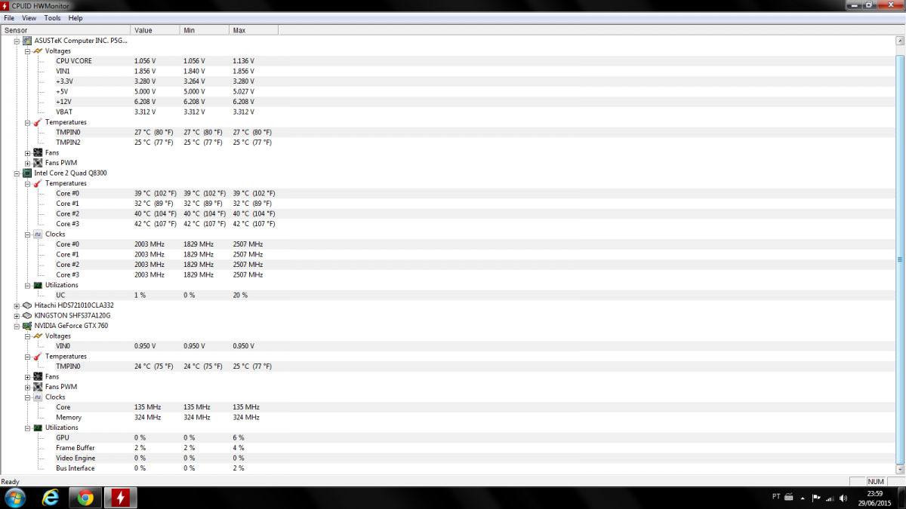
Task: Click the GPU Fans PWM icon
Action: 37,387
